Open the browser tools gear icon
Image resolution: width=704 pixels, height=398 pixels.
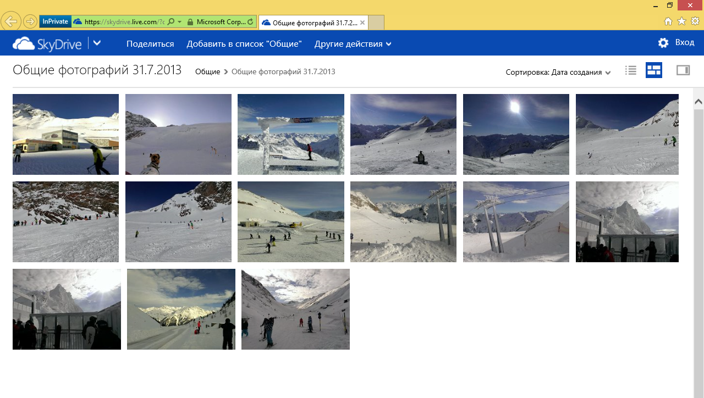695,21
